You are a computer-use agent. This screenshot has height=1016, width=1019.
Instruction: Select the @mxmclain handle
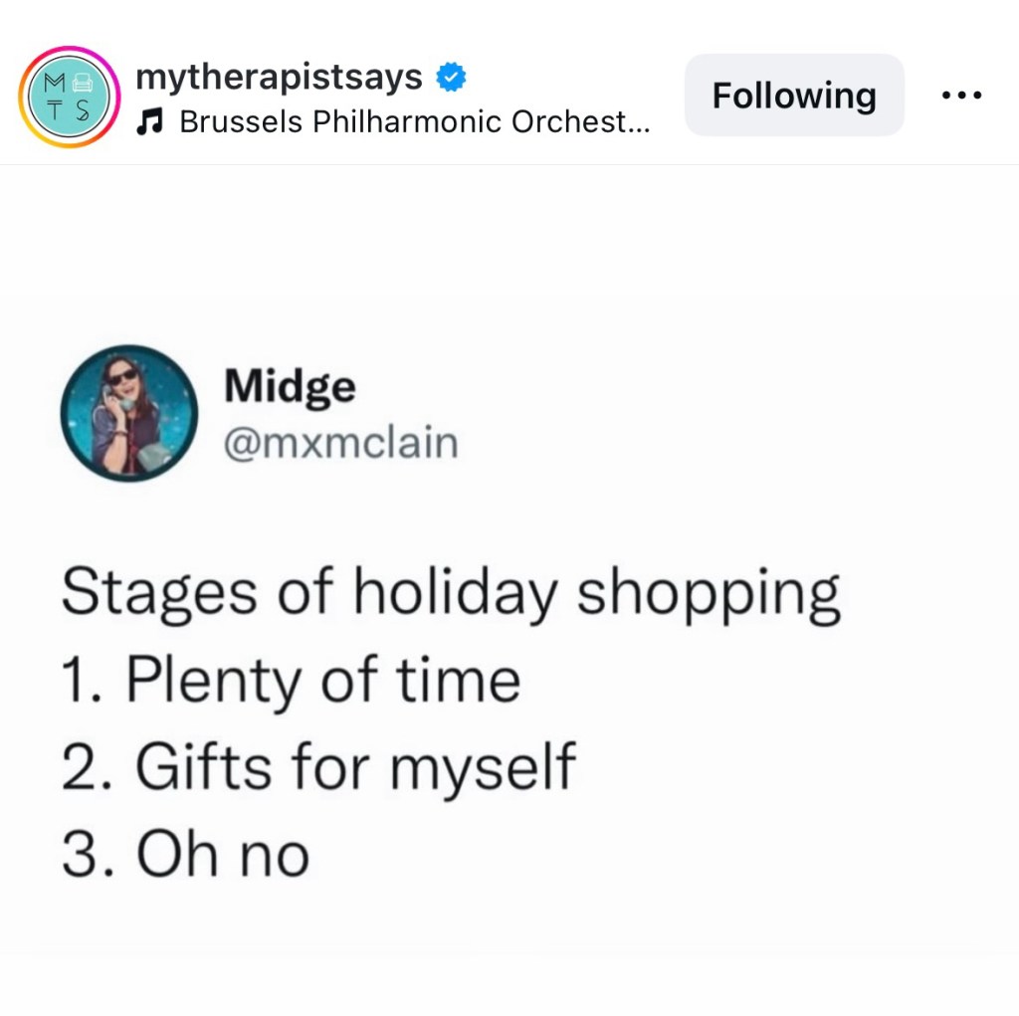(x=340, y=442)
